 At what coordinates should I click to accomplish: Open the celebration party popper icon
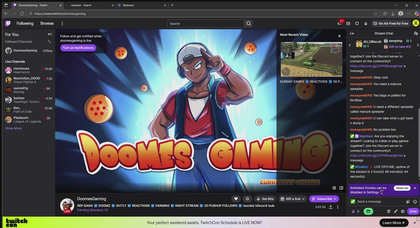pyautogui.click(x=408, y=201)
